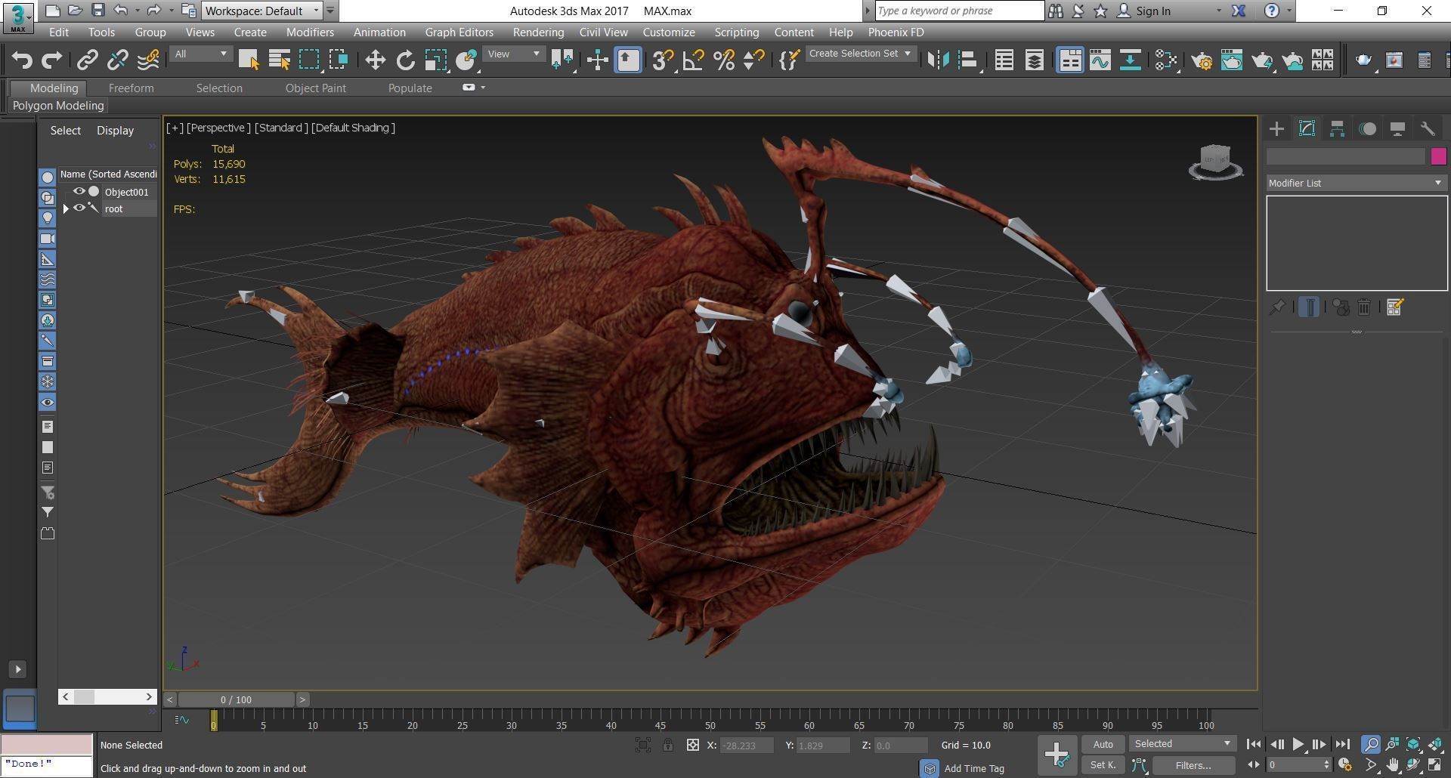The height and width of the screenshot is (778, 1451).
Task: Click the viewport [Default Shading] label
Action: tap(353, 128)
